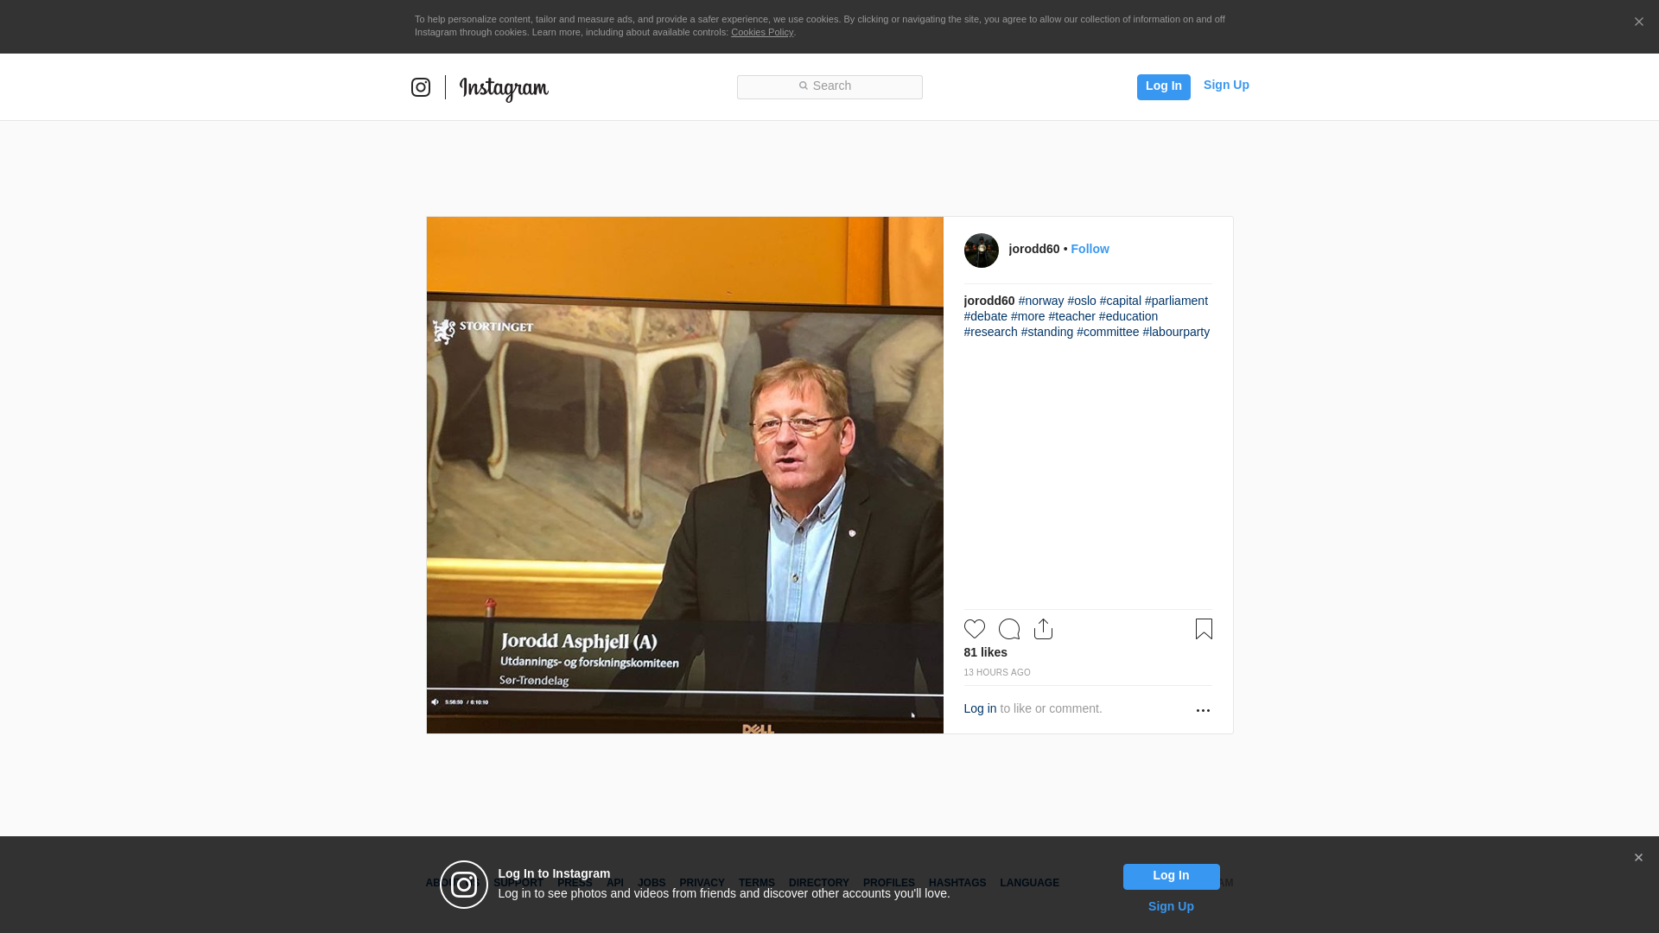This screenshot has height=933, width=1659.
Task: Open the Cookies Policy link
Action: [762, 32]
